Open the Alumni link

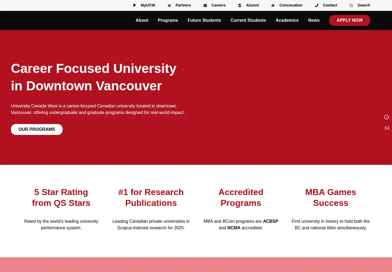point(252,5)
